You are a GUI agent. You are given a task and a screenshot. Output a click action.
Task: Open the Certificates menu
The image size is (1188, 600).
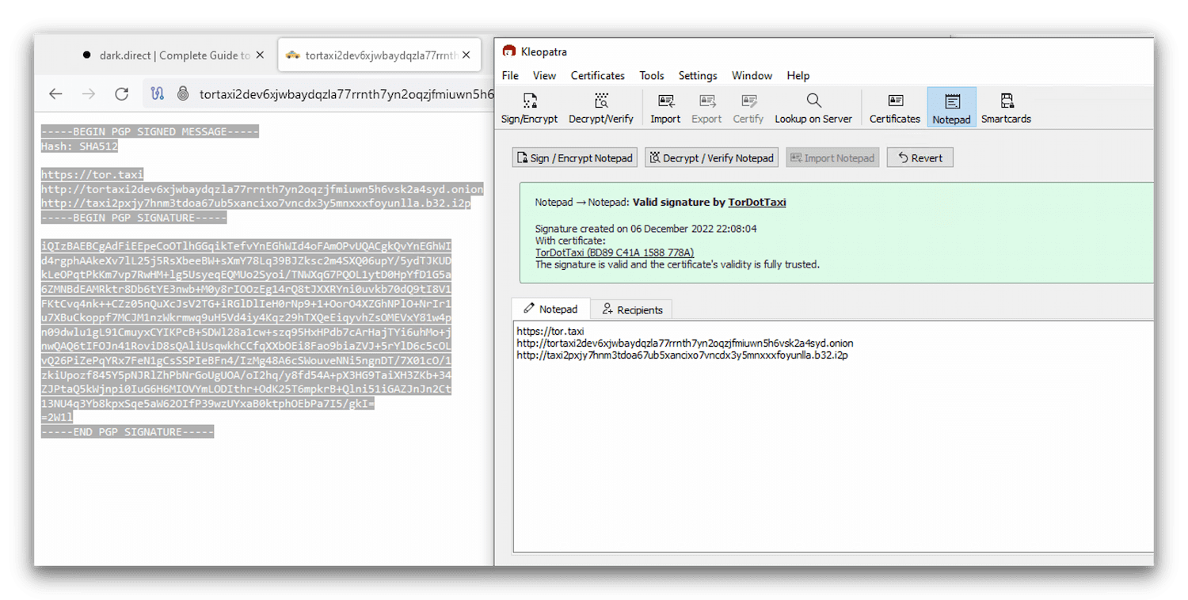598,75
